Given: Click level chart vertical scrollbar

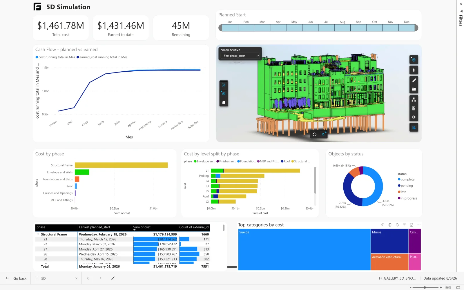Looking at the screenshot, I should pos(315,180).
